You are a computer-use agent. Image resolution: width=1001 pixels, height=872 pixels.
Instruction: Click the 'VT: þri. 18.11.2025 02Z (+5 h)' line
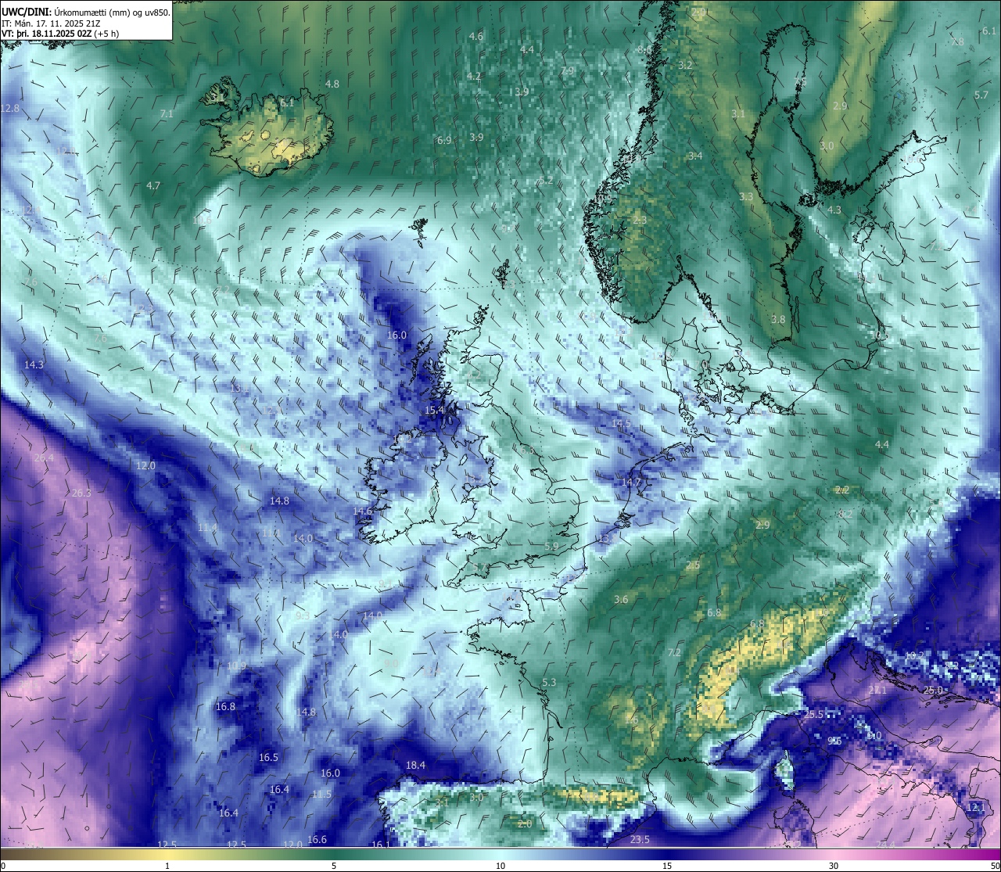pos(60,34)
